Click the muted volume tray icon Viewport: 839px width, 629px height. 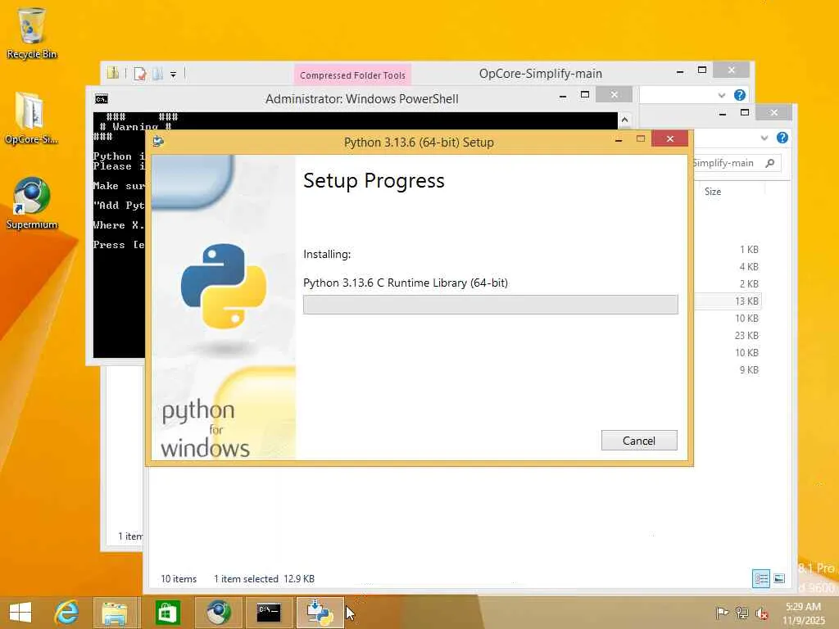pyautogui.click(x=761, y=613)
